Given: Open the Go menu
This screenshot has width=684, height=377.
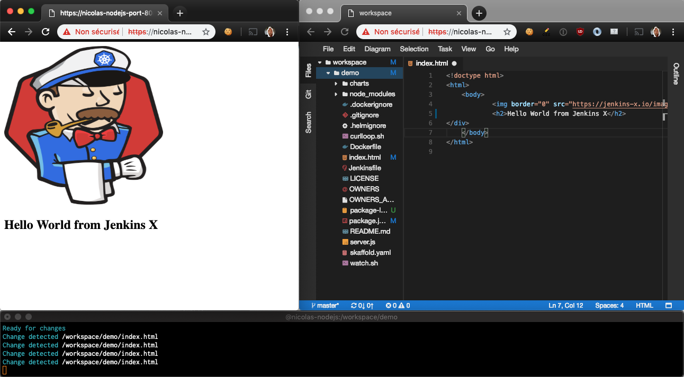Looking at the screenshot, I should pos(490,49).
